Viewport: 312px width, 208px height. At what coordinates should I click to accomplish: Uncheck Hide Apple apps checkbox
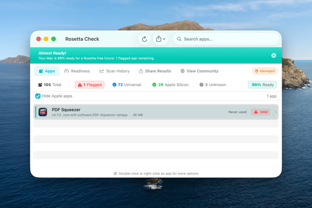pyautogui.click(x=38, y=96)
